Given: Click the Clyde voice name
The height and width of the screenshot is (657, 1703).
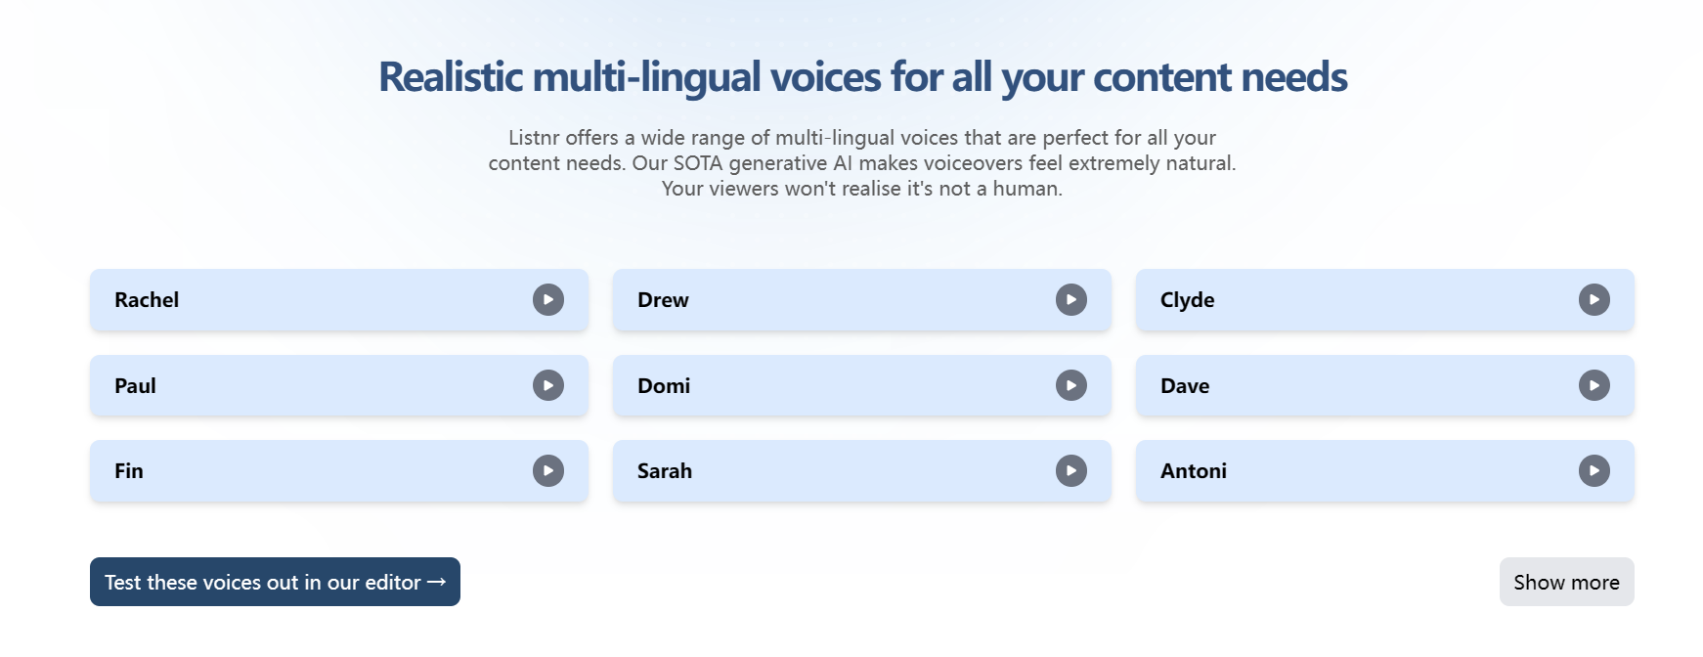Looking at the screenshot, I should tap(1187, 300).
